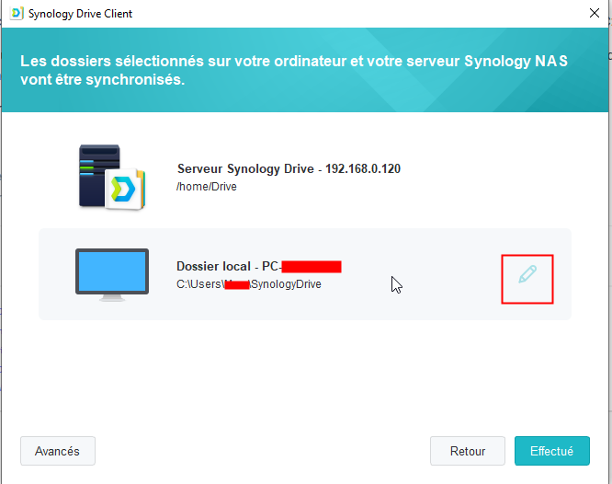Click the Dossier local heading text

click(259, 266)
